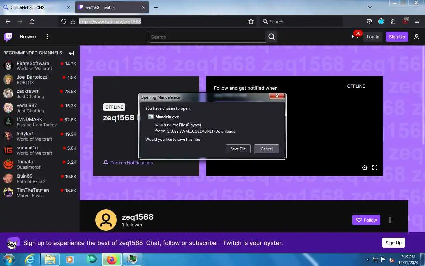Open Firefox Pocket save icon

click(369, 21)
